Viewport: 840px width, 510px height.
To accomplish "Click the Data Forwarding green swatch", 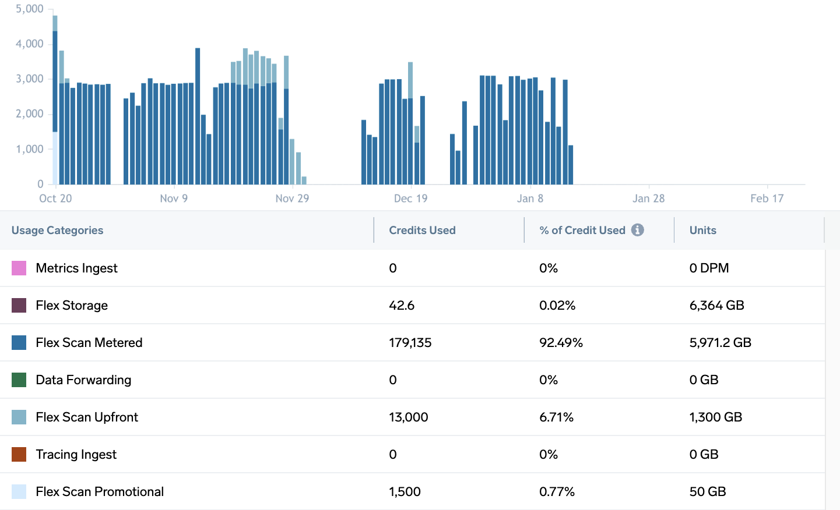I will (x=19, y=380).
